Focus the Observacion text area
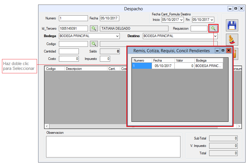Screen dimensions: 247x166 pyautogui.click(x=113, y=147)
